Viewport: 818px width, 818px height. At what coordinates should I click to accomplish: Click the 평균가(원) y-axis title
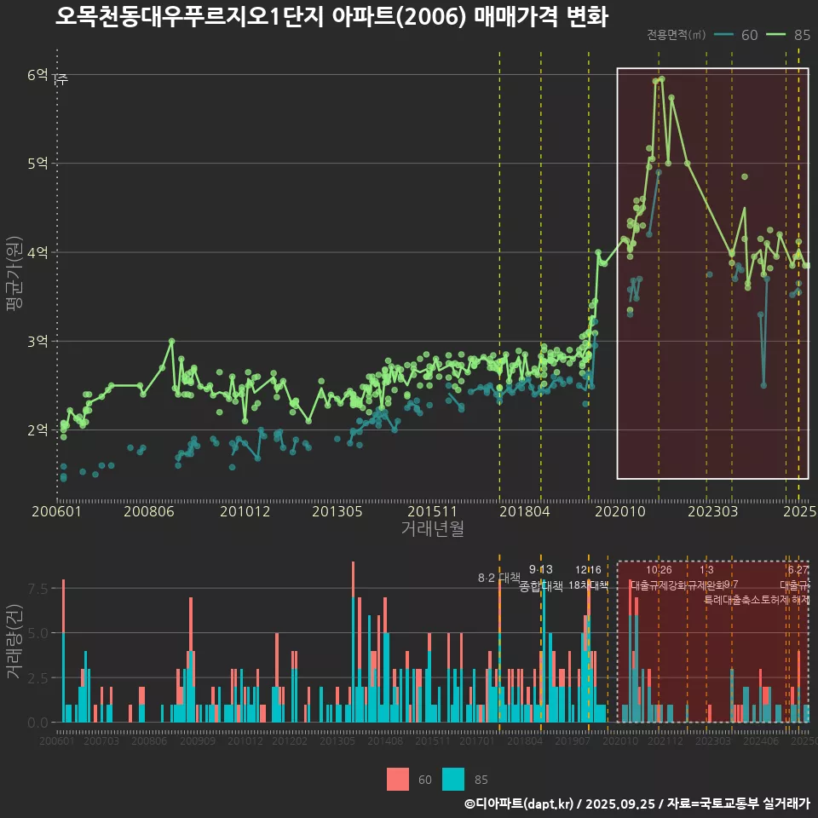tap(13, 285)
